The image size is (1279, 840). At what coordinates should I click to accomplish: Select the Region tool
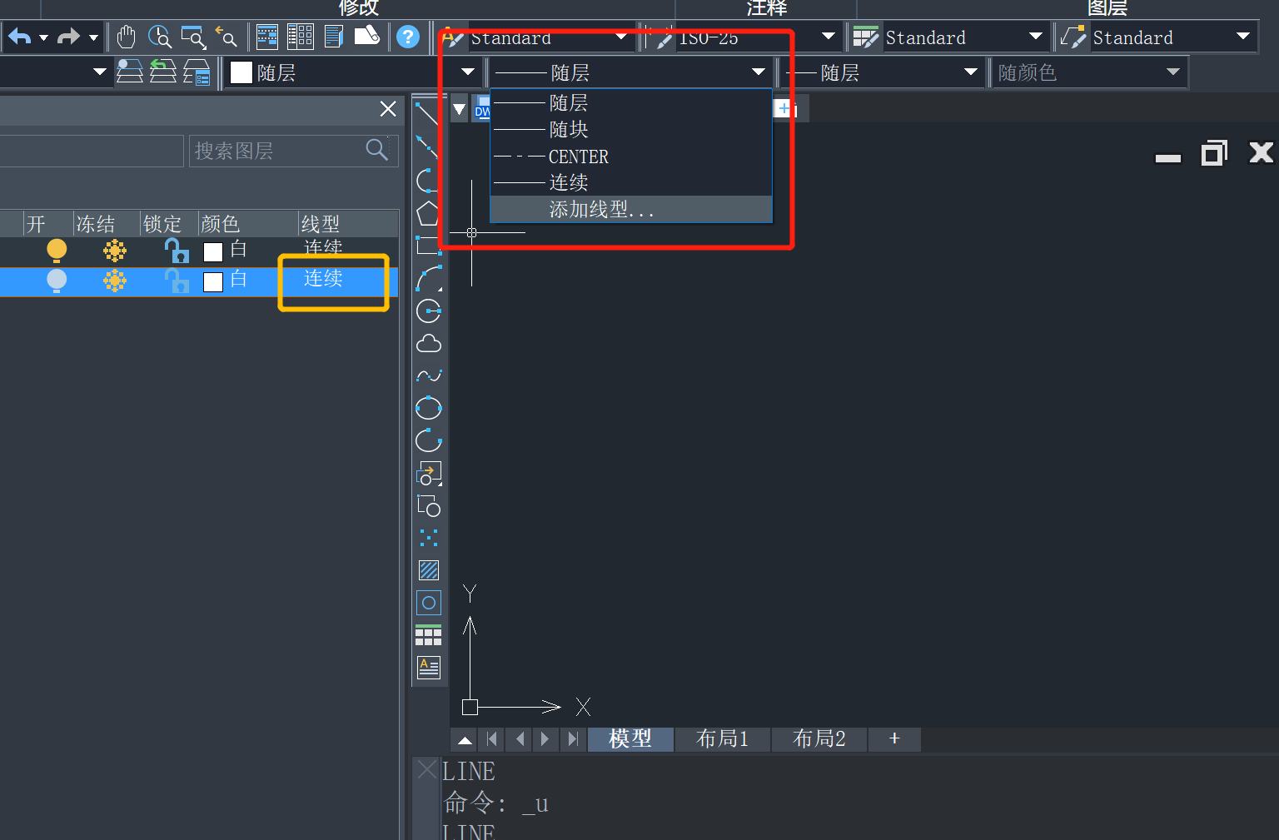pyautogui.click(x=429, y=603)
